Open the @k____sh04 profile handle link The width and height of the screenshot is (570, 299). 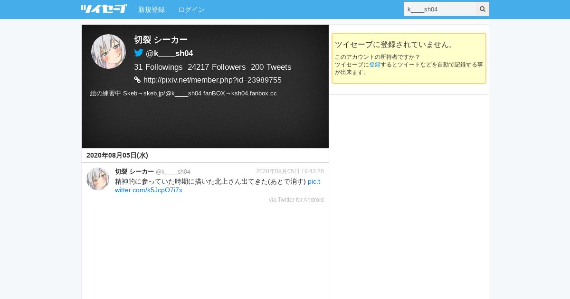pos(169,53)
